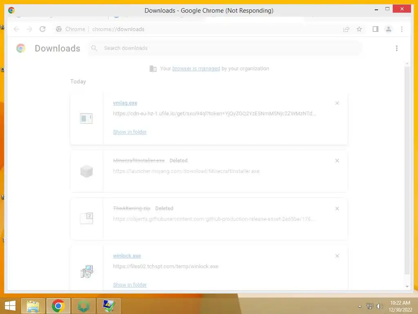Click the scrollbar up arrow
Image resolution: width=418 pixels, height=314 pixels.
click(407, 63)
